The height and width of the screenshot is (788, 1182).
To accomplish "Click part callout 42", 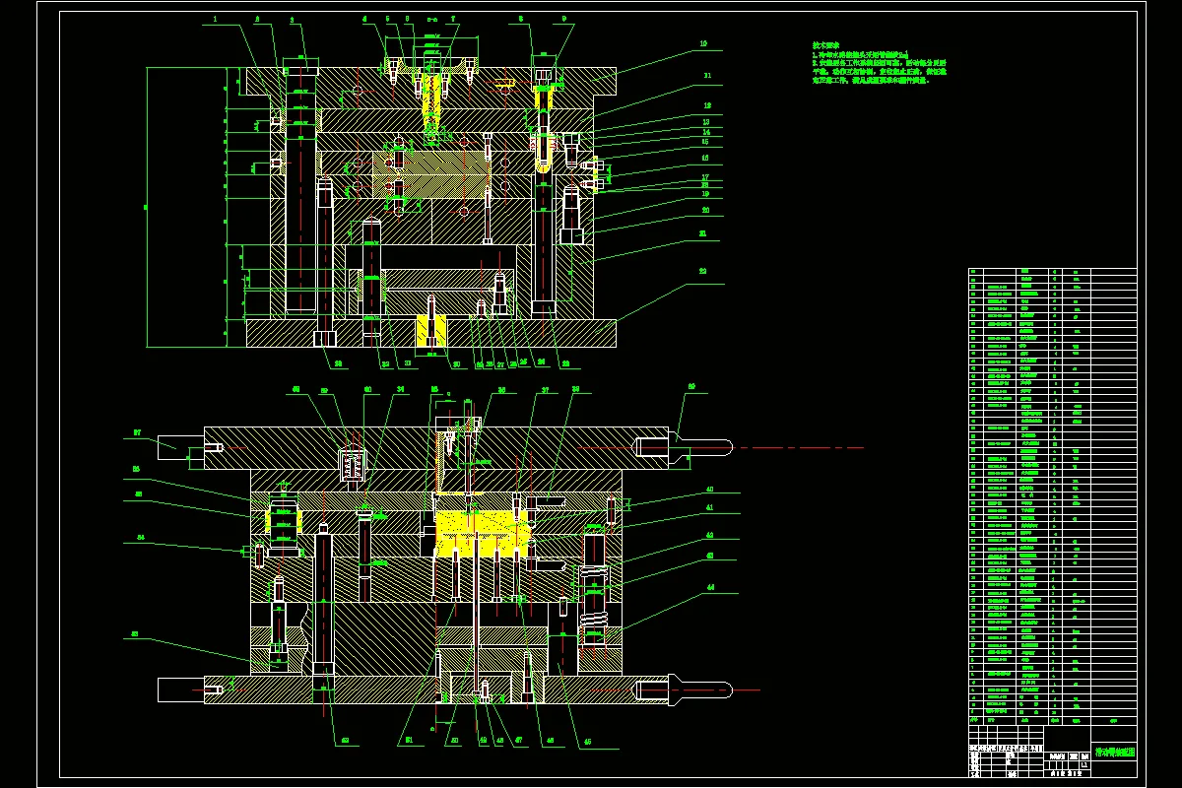I will pyautogui.click(x=709, y=536).
